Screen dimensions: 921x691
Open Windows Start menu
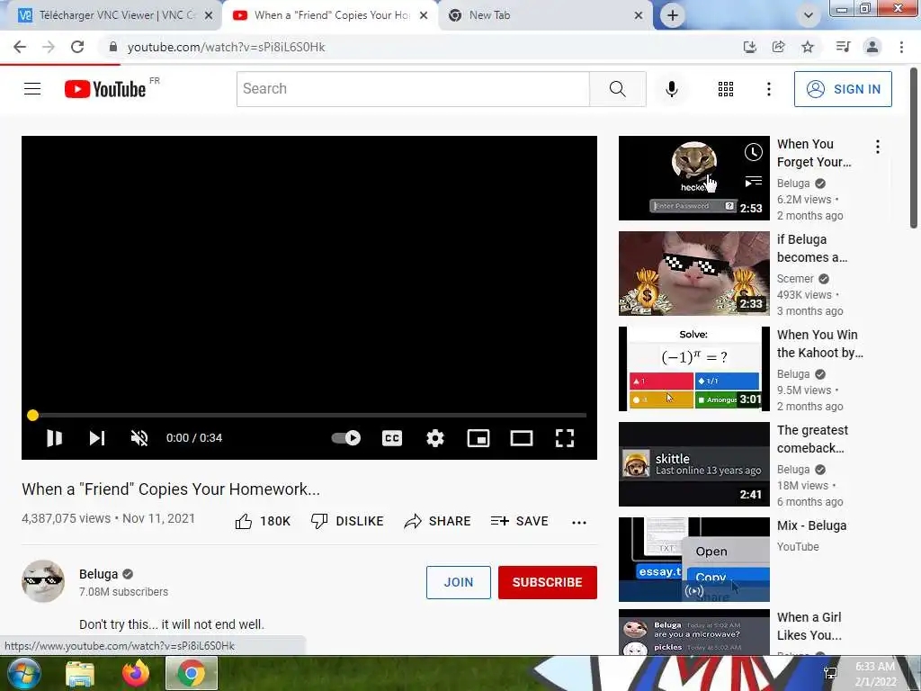point(22,673)
